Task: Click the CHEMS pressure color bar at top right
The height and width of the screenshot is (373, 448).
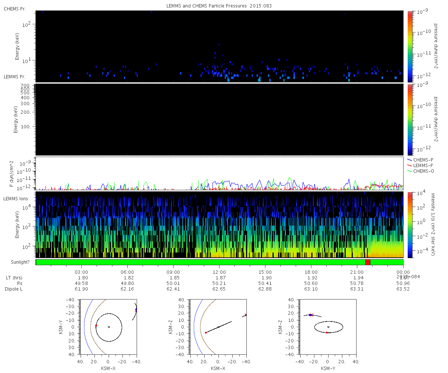Action: coord(410,46)
